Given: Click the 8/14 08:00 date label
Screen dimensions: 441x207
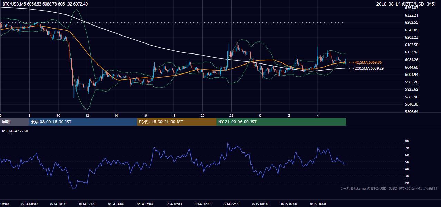Looking at the screenshot, I should tap(29, 204).
